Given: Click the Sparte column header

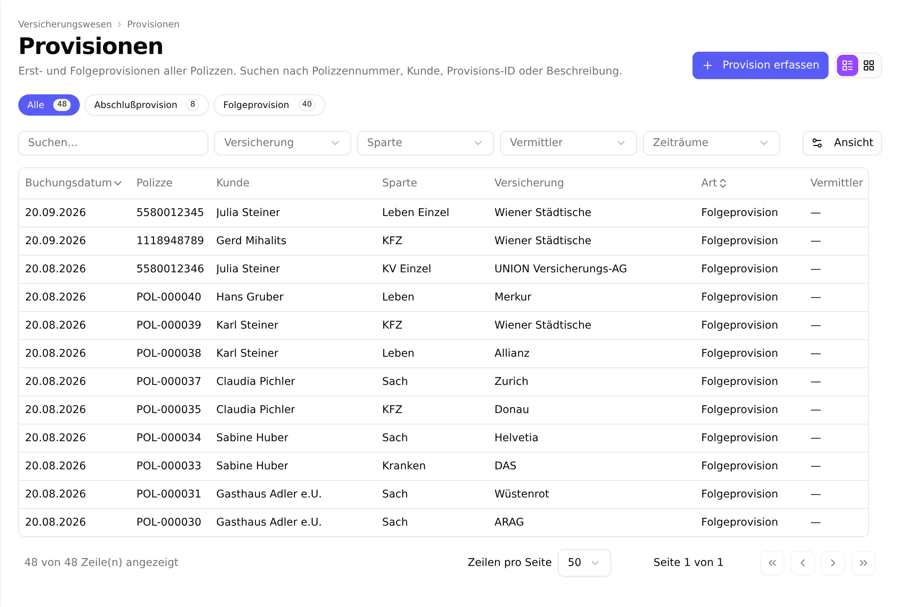Looking at the screenshot, I should coord(399,183).
